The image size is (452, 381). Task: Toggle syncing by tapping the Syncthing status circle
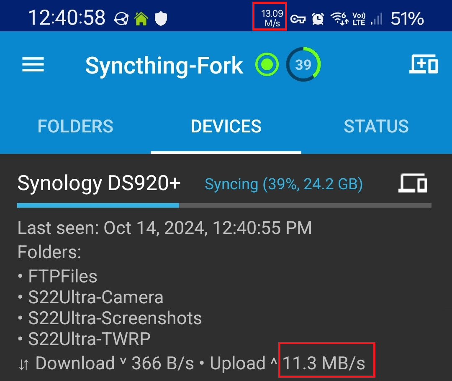coord(267,64)
